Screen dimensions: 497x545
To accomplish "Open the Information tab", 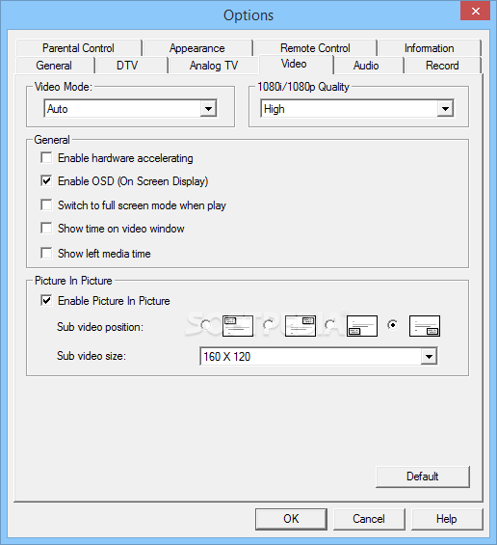I will pyautogui.click(x=430, y=48).
